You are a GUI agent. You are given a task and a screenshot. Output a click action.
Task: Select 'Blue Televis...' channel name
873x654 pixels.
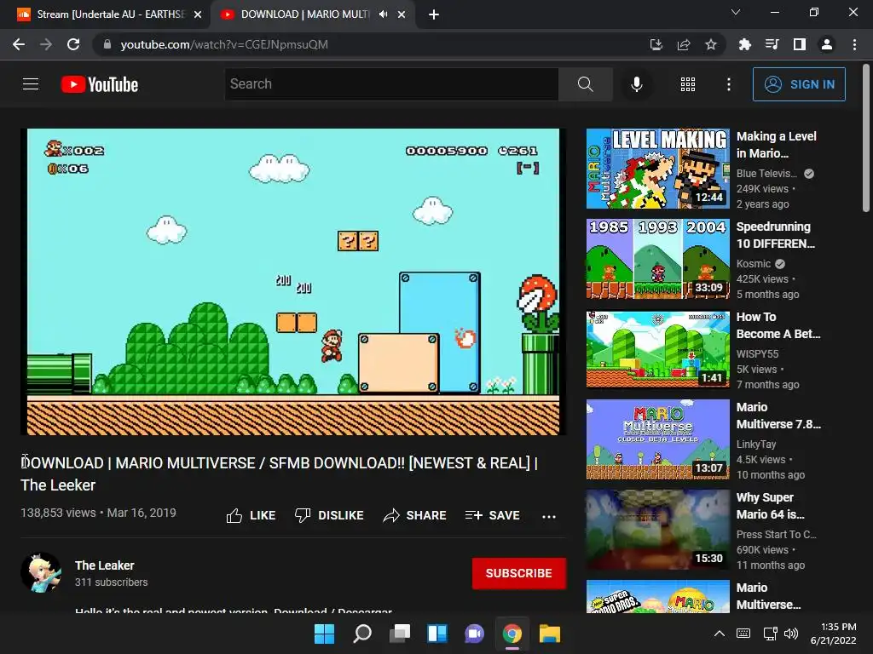(x=766, y=174)
